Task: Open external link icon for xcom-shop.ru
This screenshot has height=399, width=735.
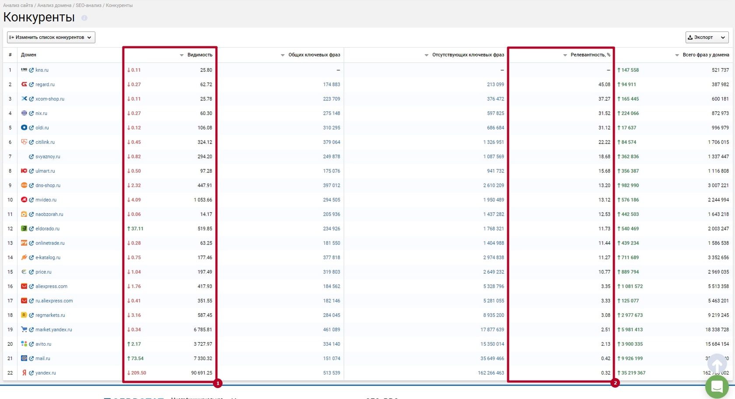Action: pos(31,99)
